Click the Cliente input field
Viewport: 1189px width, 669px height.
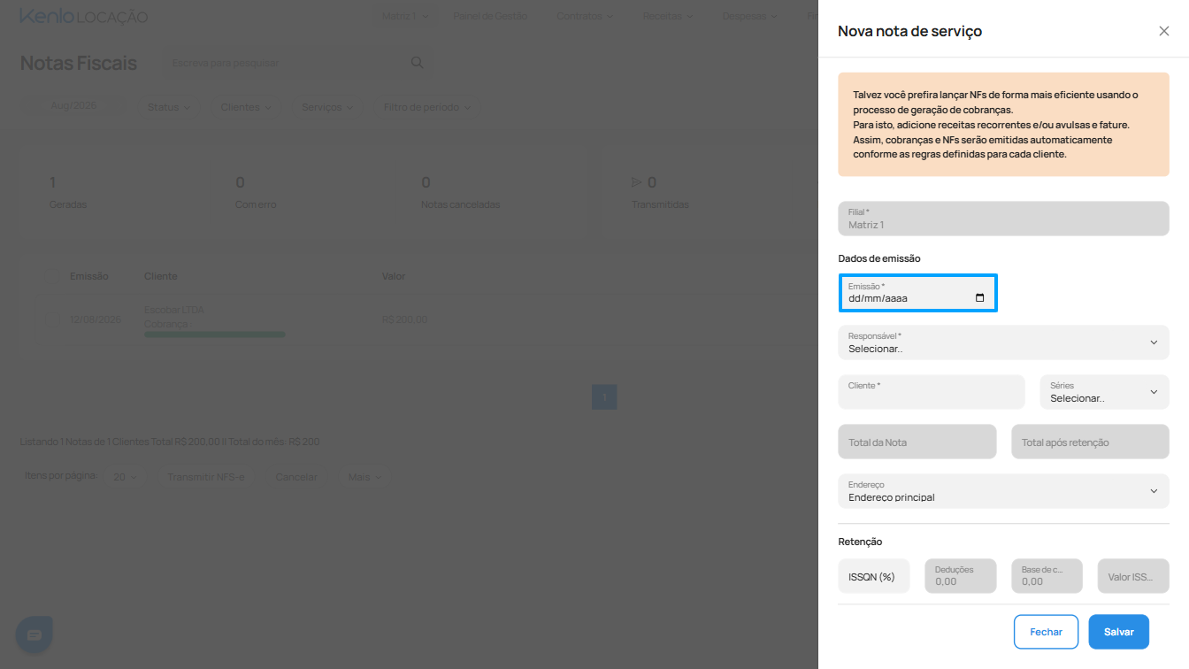pos(932,392)
